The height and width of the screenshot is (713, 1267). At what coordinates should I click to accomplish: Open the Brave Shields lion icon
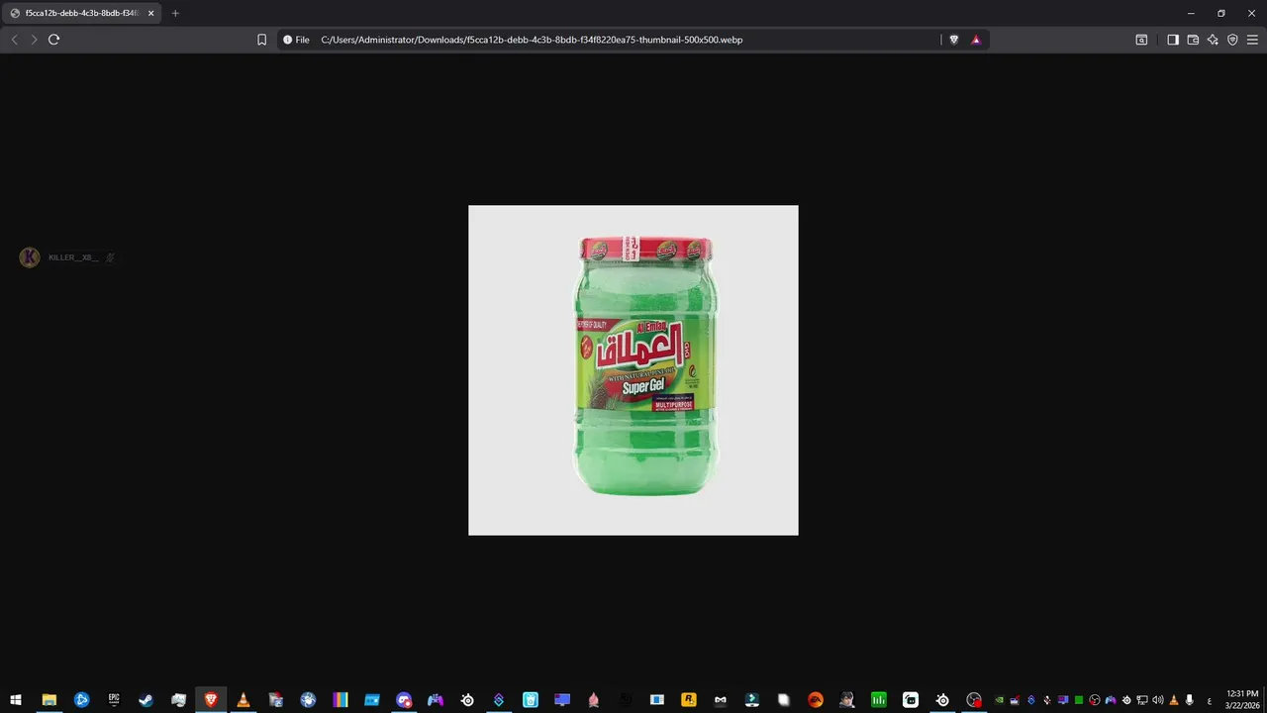coord(954,40)
